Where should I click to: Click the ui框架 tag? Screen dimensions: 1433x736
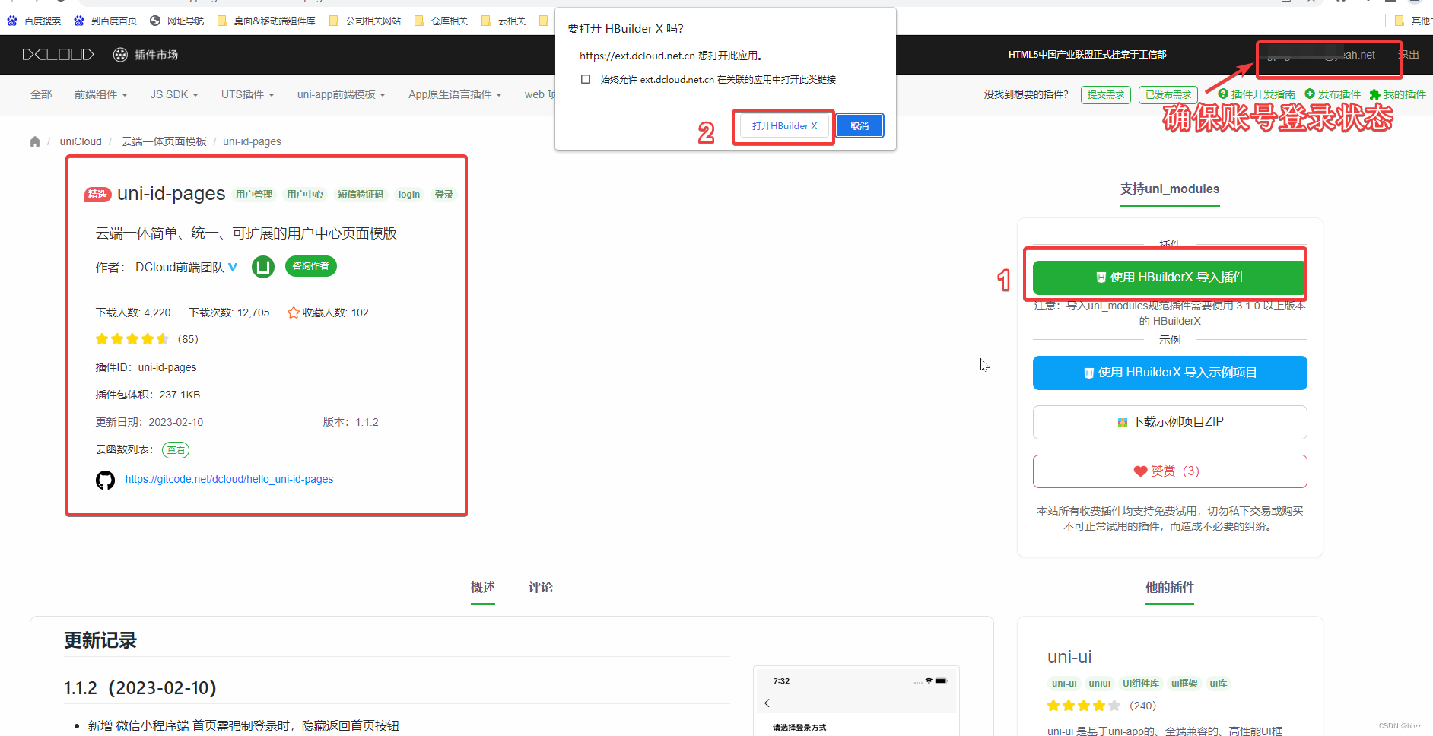[x=1184, y=684]
